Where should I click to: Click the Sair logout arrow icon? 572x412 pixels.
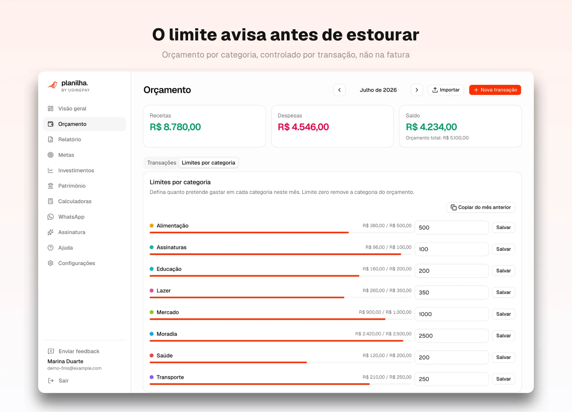point(51,381)
